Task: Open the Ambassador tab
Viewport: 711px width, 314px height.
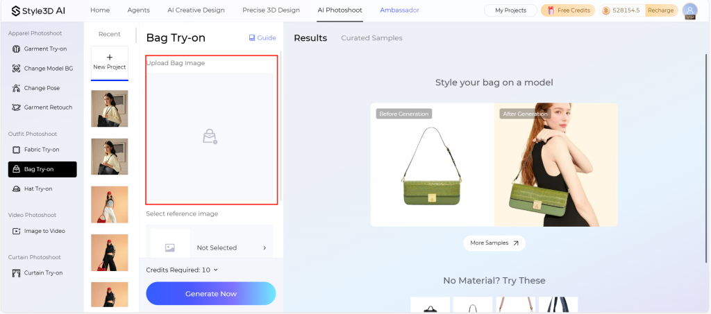Action: [x=399, y=10]
